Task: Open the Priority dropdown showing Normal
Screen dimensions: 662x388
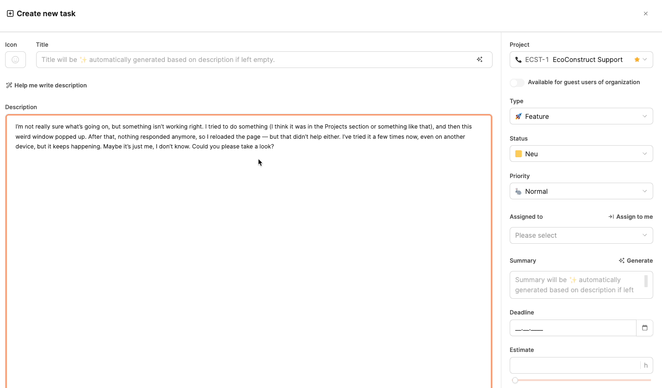Action: (x=581, y=191)
